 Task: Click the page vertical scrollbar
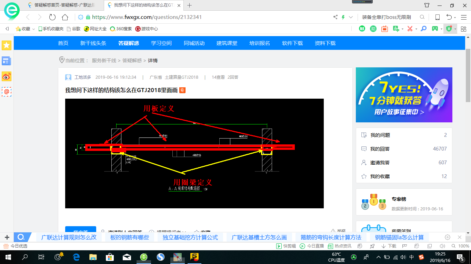click(468, 76)
